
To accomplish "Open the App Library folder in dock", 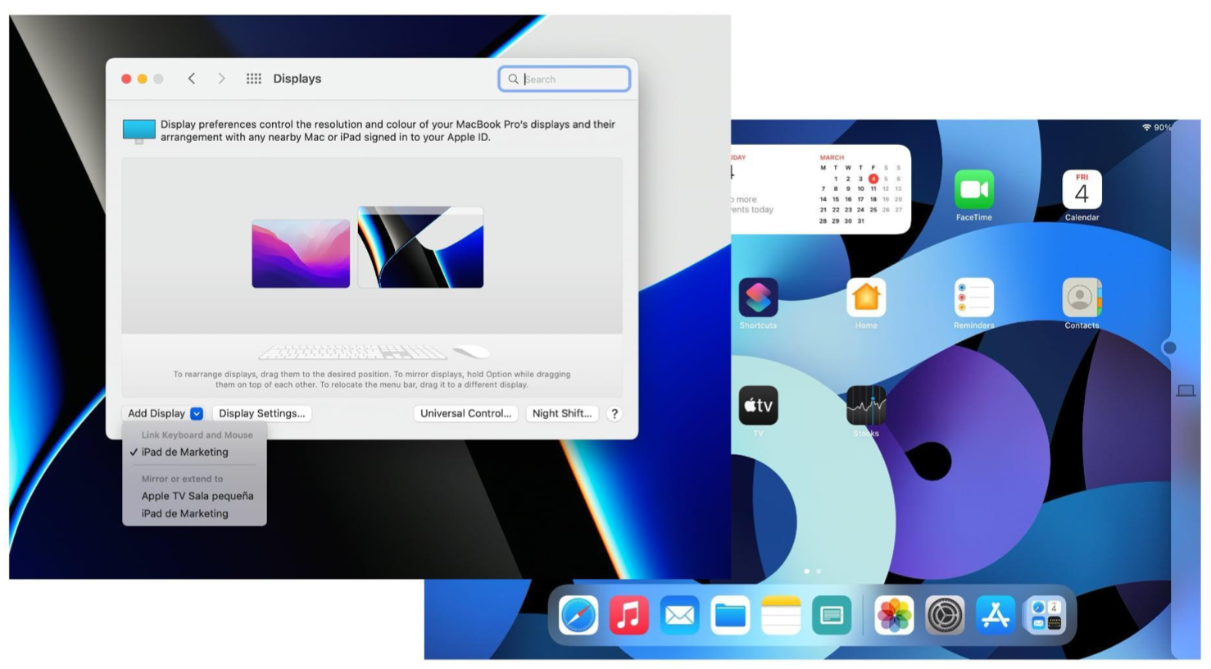I will (x=1046, y=615).
